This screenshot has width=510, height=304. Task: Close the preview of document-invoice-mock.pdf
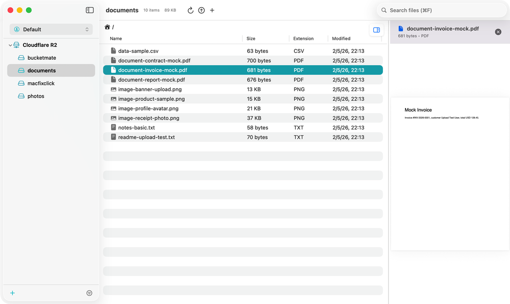(498, 32)
